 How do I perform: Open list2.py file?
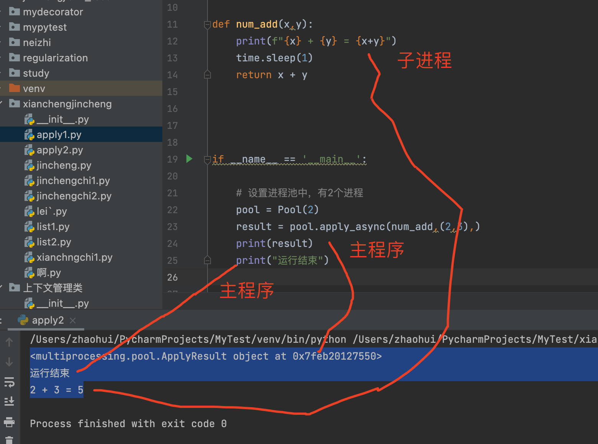pyautogui.click(x=54, y=242)
